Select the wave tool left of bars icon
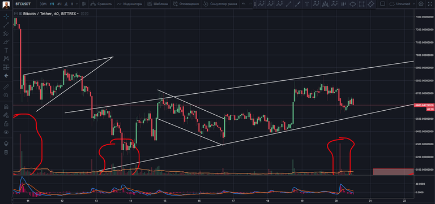435x204 pixels. click(335, 4)
